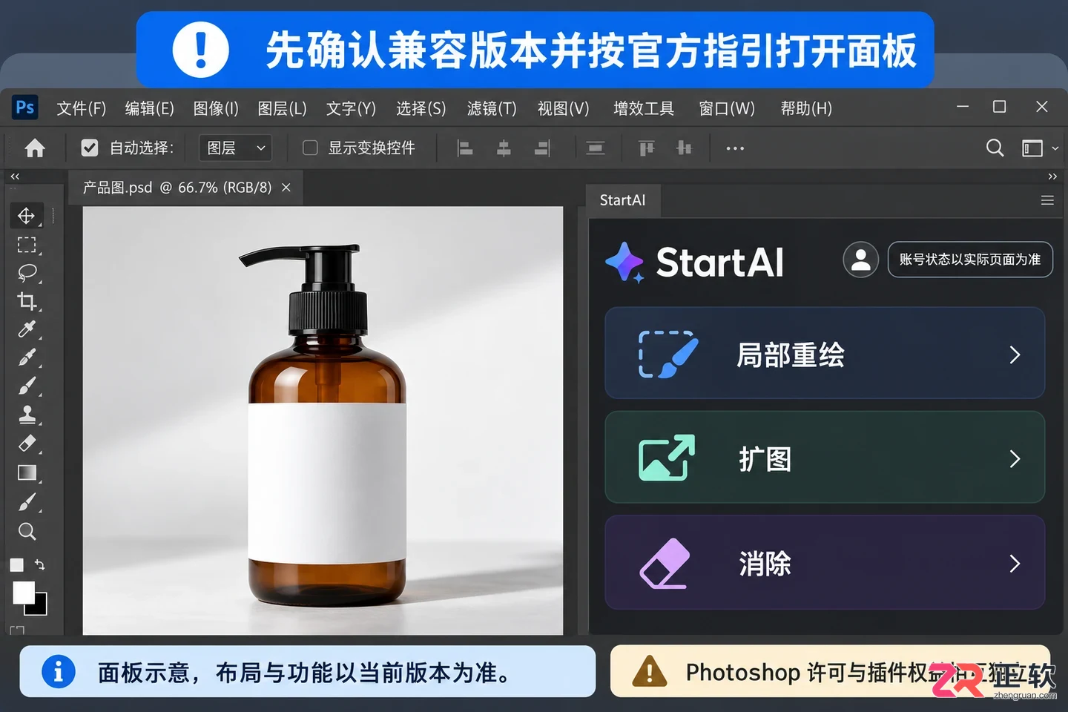The image size is (1068, 712).
Task: Open the 滤镜(T) menu
Action: (x=492, y=108)
